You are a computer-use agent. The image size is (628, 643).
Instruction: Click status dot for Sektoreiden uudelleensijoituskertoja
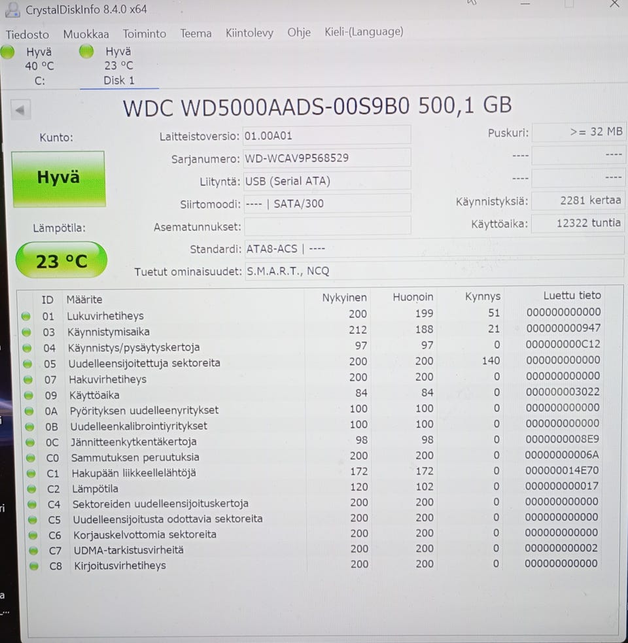tap(32, 504)
